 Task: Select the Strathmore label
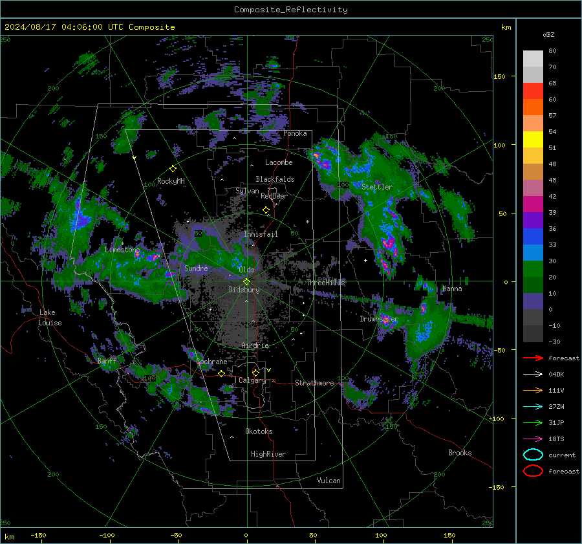[314, 383]
